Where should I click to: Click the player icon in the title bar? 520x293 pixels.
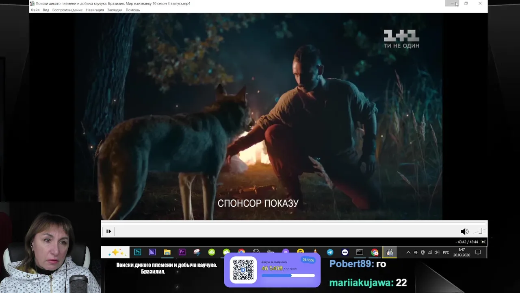32,3
